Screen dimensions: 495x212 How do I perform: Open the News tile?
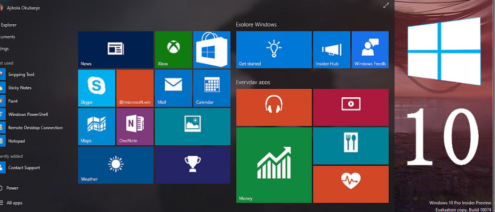tap(115, 50)
